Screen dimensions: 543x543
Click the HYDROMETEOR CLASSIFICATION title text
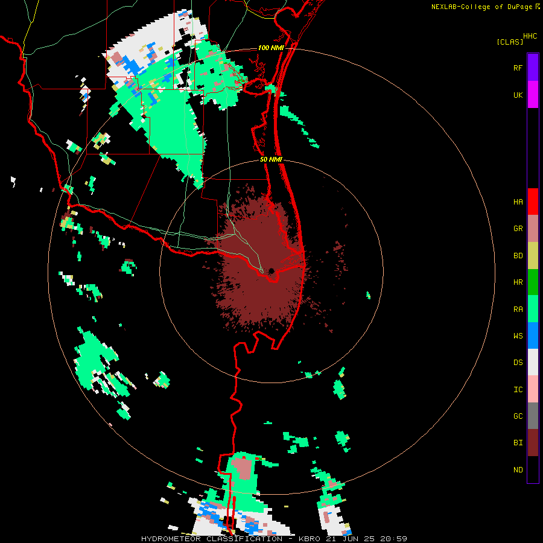coord(212,539)
